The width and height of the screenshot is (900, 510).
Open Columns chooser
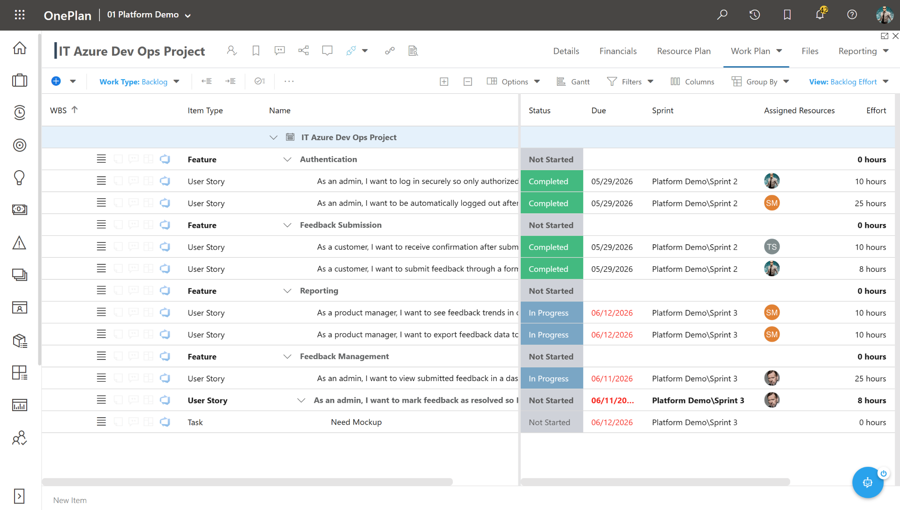pos(692,82)
